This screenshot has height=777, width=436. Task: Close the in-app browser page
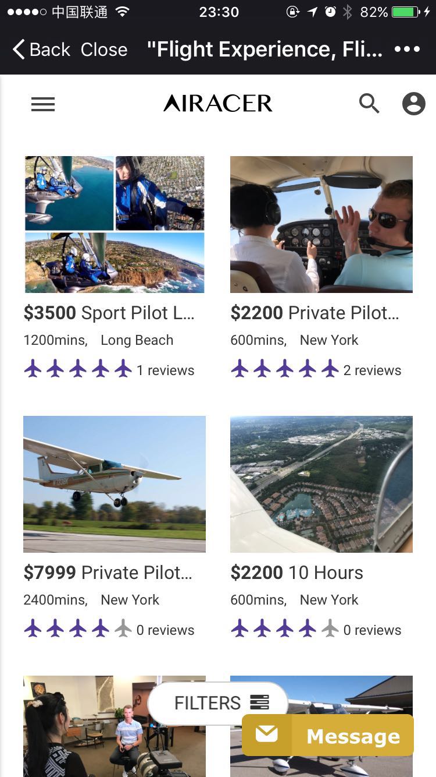coord(103,50)
